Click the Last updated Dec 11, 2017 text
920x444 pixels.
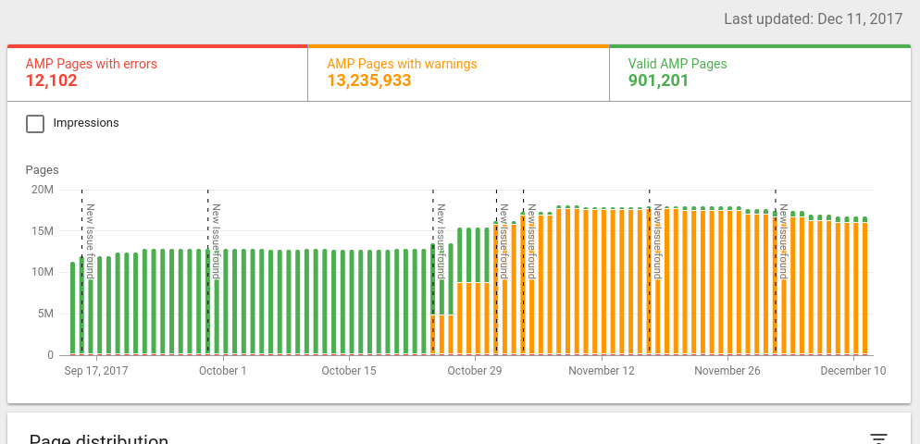pos(813,18)
